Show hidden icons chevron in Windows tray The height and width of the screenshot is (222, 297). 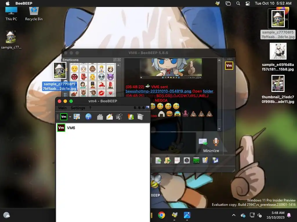234,215
